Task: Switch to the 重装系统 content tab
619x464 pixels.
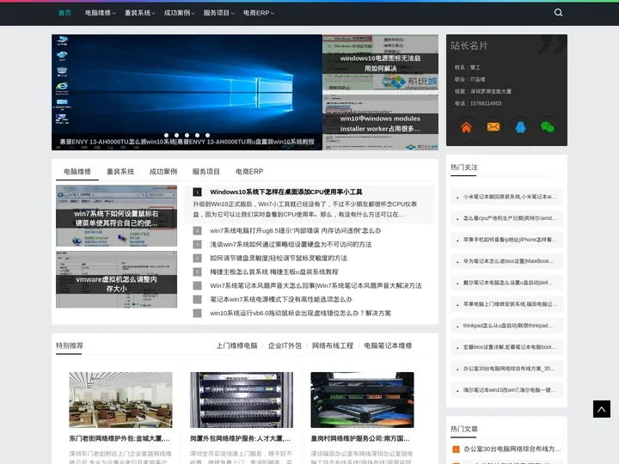Action: (x=120, y=172)
